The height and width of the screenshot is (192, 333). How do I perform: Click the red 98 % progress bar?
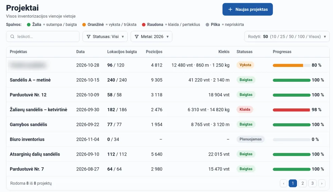click(292, 110)
